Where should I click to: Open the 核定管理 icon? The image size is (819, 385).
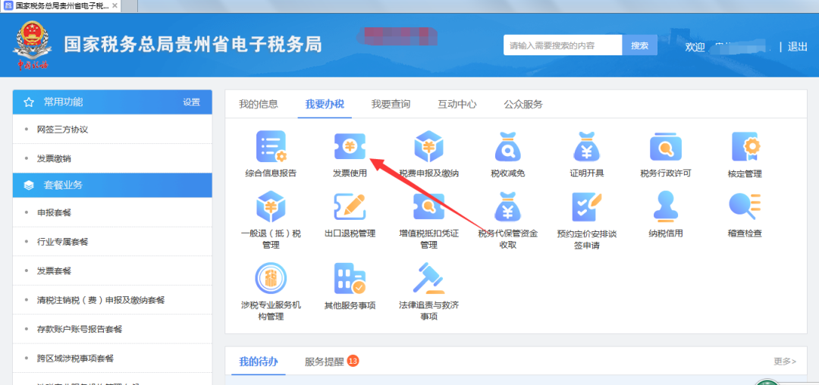(745, 147)
